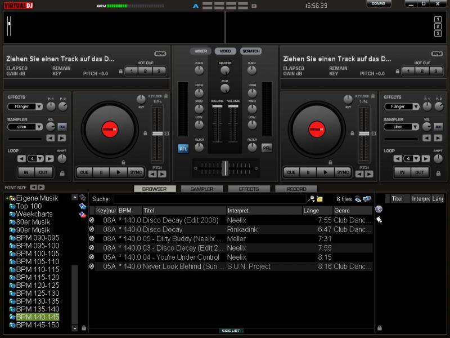Screen dimensions: 450x338
Task: Click SYNC button on right deck
Action: coord(343,172)
